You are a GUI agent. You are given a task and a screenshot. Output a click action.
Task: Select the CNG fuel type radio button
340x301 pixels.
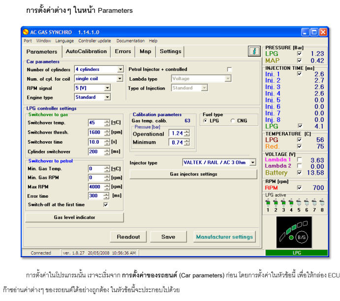pyautogui.click(x=233, y=120)
